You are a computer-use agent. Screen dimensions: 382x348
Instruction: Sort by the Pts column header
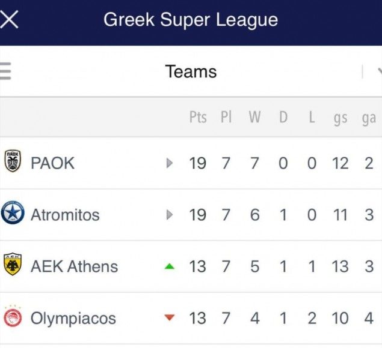pyautogui.click(x=198, y=117)
